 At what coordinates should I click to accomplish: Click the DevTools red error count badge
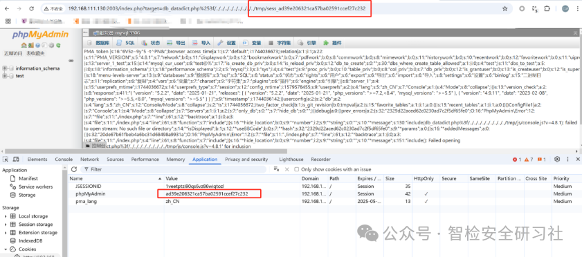pyautogui.click(x=517, y=160)
